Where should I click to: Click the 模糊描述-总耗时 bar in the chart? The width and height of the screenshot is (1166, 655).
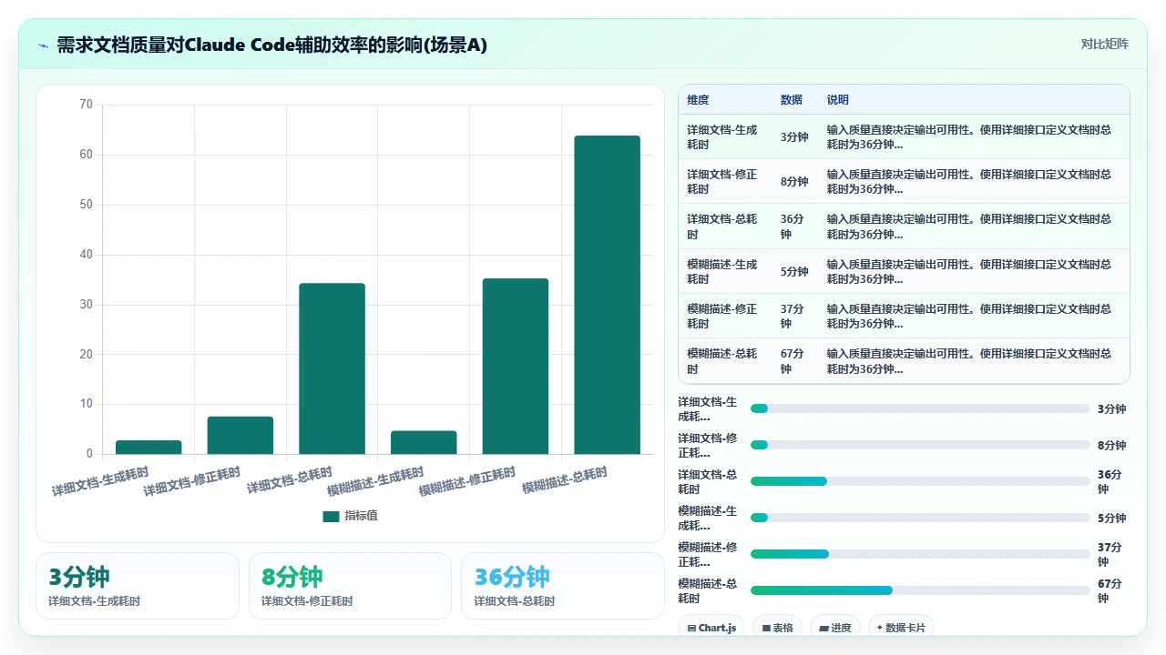(x=607, y=295)
